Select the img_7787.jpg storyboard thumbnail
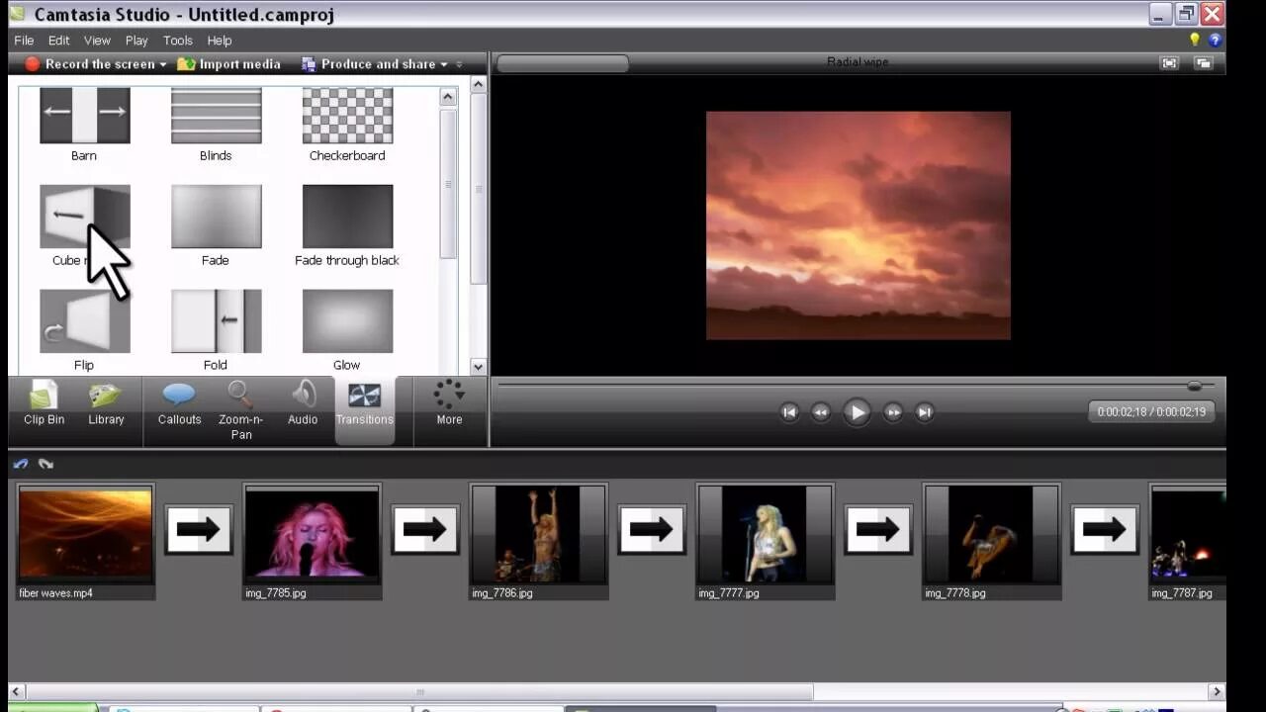1266x712 pixels. pyautogui.click(x=1188, y=535)
